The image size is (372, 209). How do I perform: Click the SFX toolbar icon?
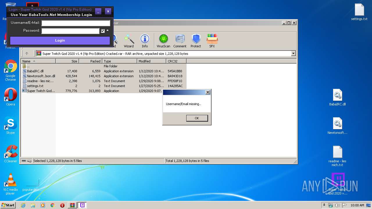212,41
